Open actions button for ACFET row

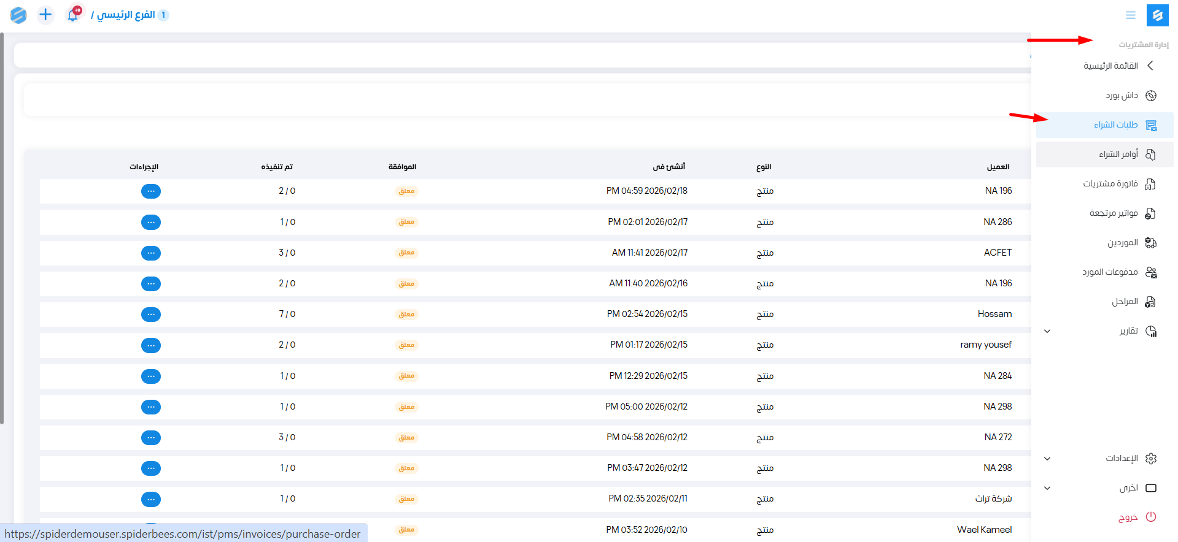pos(151,253)
